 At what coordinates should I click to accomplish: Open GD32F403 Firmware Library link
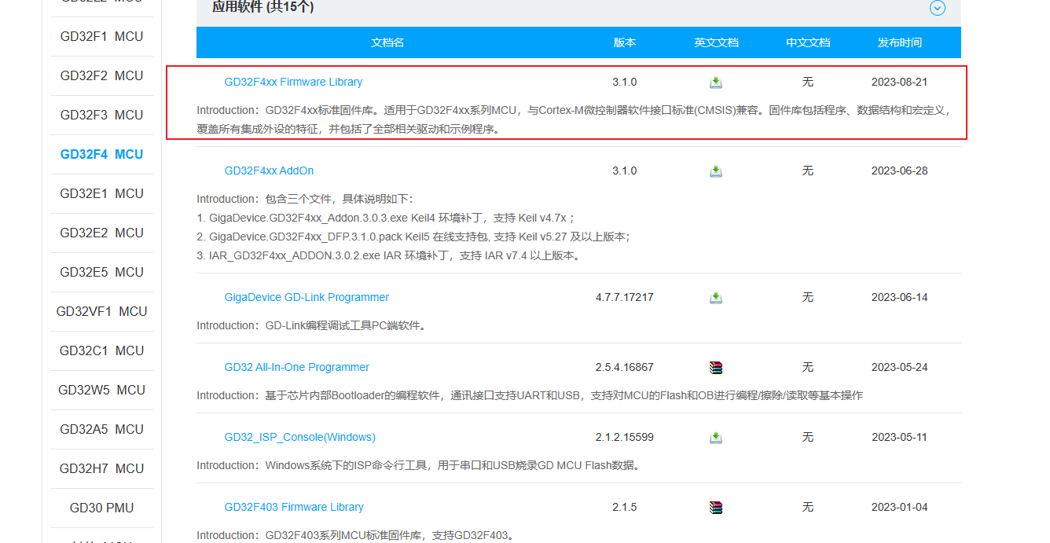tap(294, 507)
